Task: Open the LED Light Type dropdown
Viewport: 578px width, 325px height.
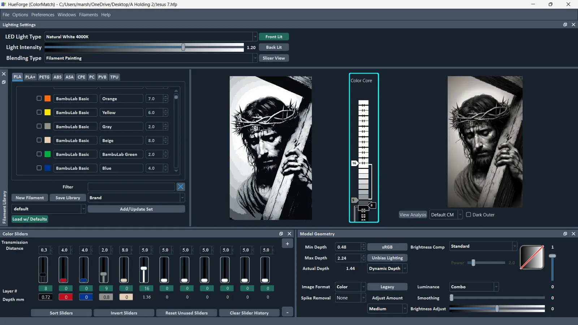Action: pos(151,36)
